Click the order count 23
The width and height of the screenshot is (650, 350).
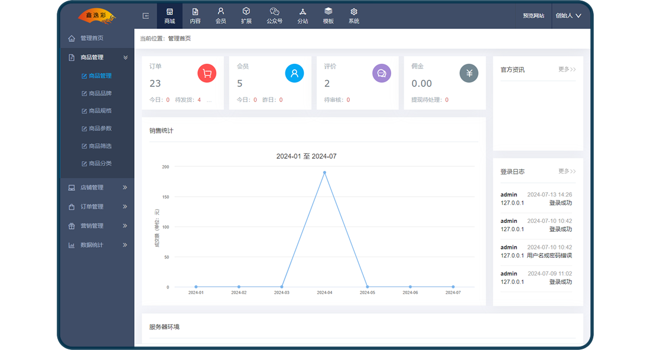(x=155, y=84)
